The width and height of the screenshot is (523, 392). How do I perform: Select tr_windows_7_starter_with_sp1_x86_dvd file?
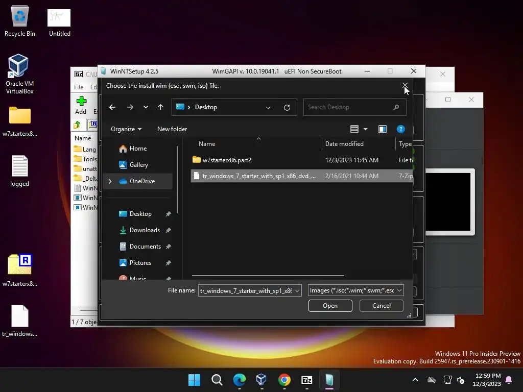[301, 176]
